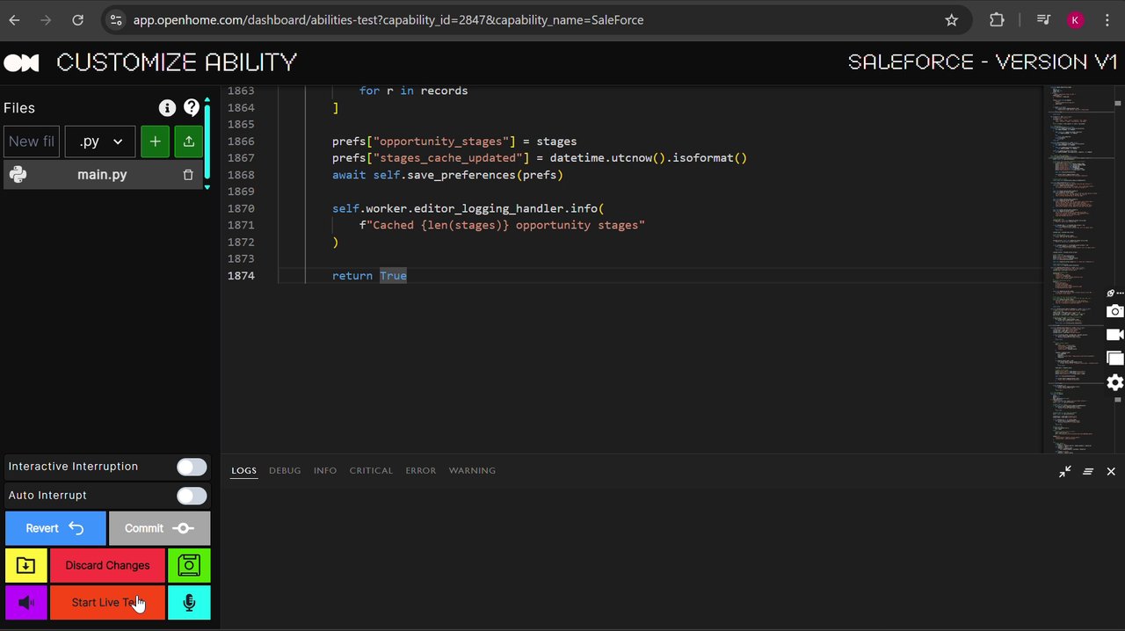Click the purple speaker button
Image resolution: width=1125 pixels, height=631 pixels.
point(25,603)
